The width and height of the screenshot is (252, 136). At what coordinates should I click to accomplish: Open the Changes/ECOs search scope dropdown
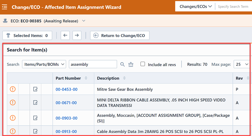click(196, 7)
